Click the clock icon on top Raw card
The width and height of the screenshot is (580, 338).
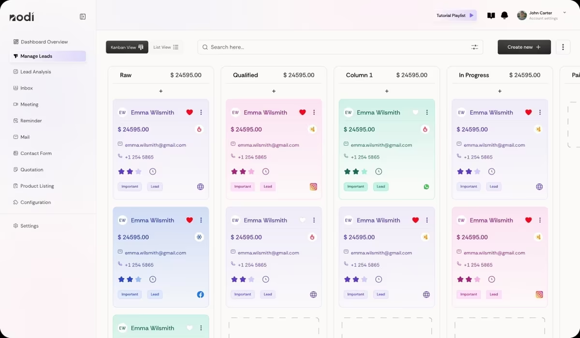point(153,171)
